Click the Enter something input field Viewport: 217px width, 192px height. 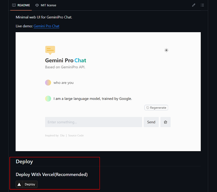pos(94,122)
